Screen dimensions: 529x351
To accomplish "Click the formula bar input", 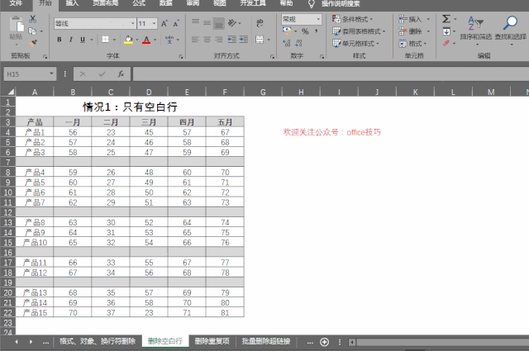I will click(x=331, y=74).
